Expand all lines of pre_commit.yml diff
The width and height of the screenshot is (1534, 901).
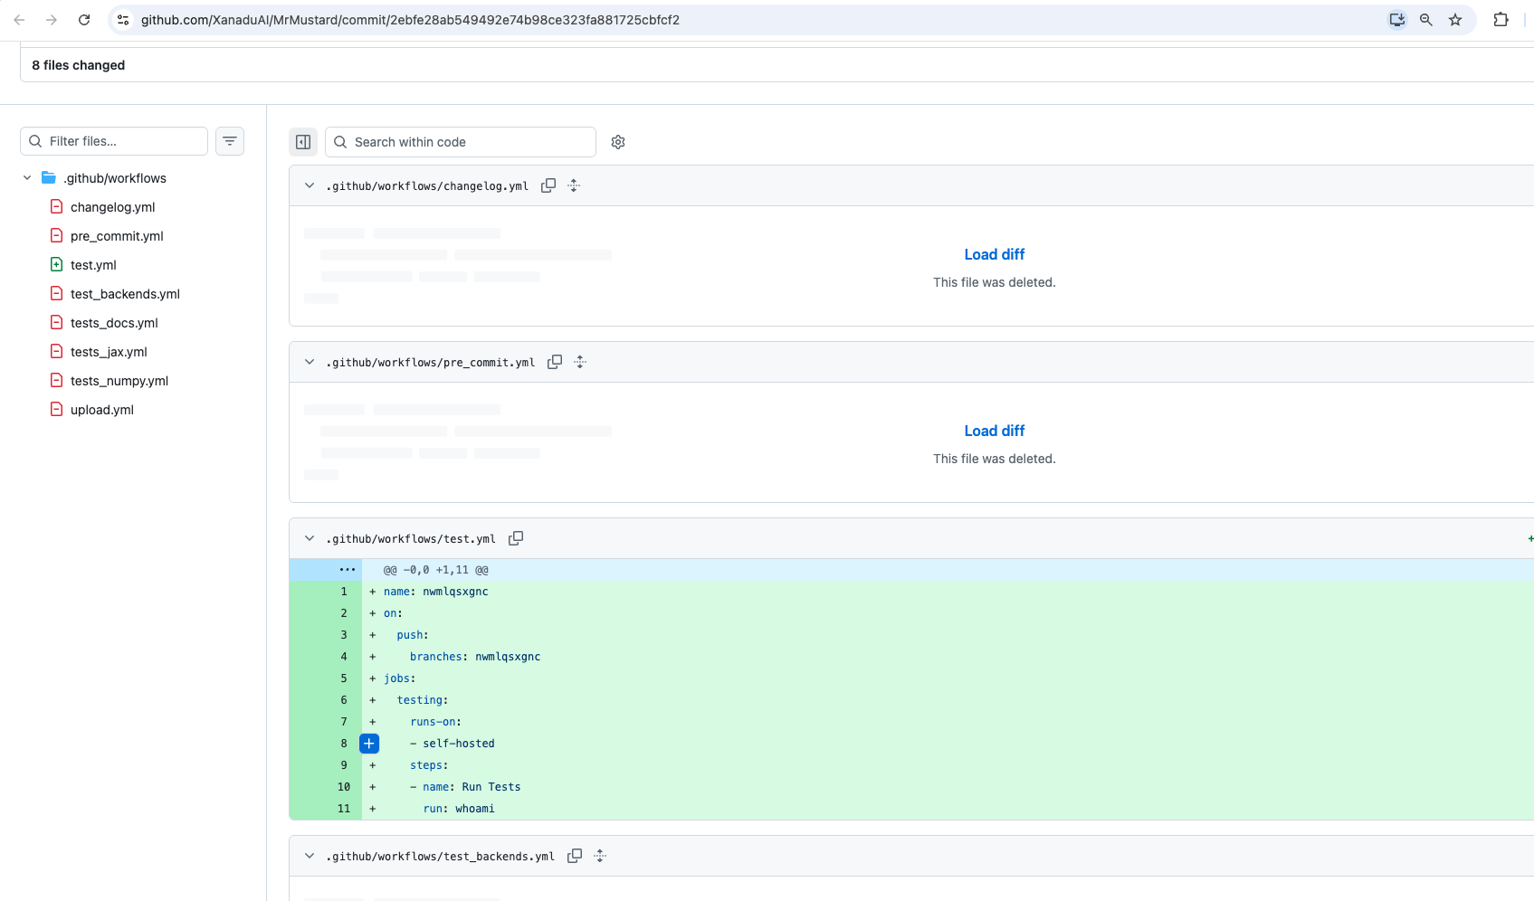pos(580,362)
